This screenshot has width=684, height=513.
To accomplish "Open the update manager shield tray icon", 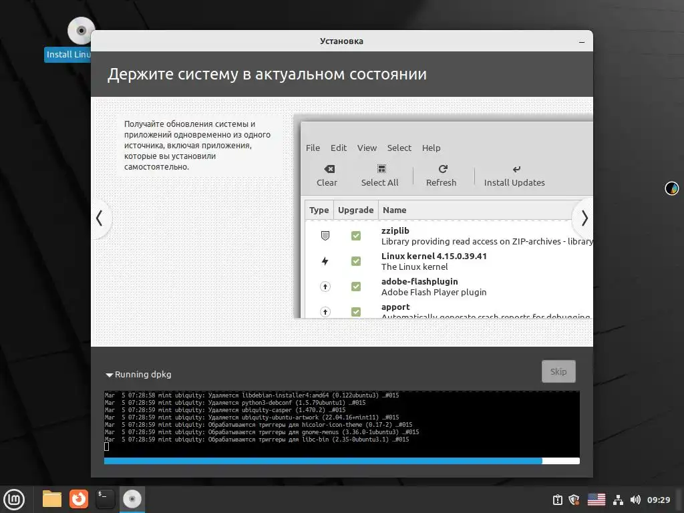I will (574, 500).
